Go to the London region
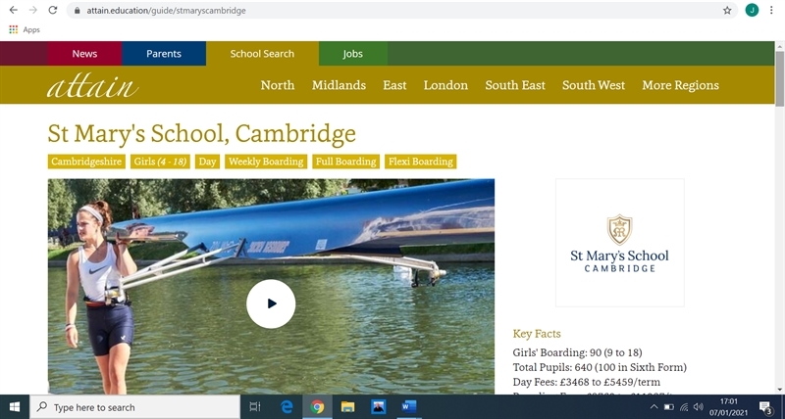The width and height of the screenshot is (785, 419). 445,85
